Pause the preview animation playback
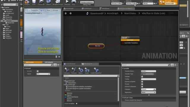190x107 pixels. pyautogui.click(x=56, y=57)
